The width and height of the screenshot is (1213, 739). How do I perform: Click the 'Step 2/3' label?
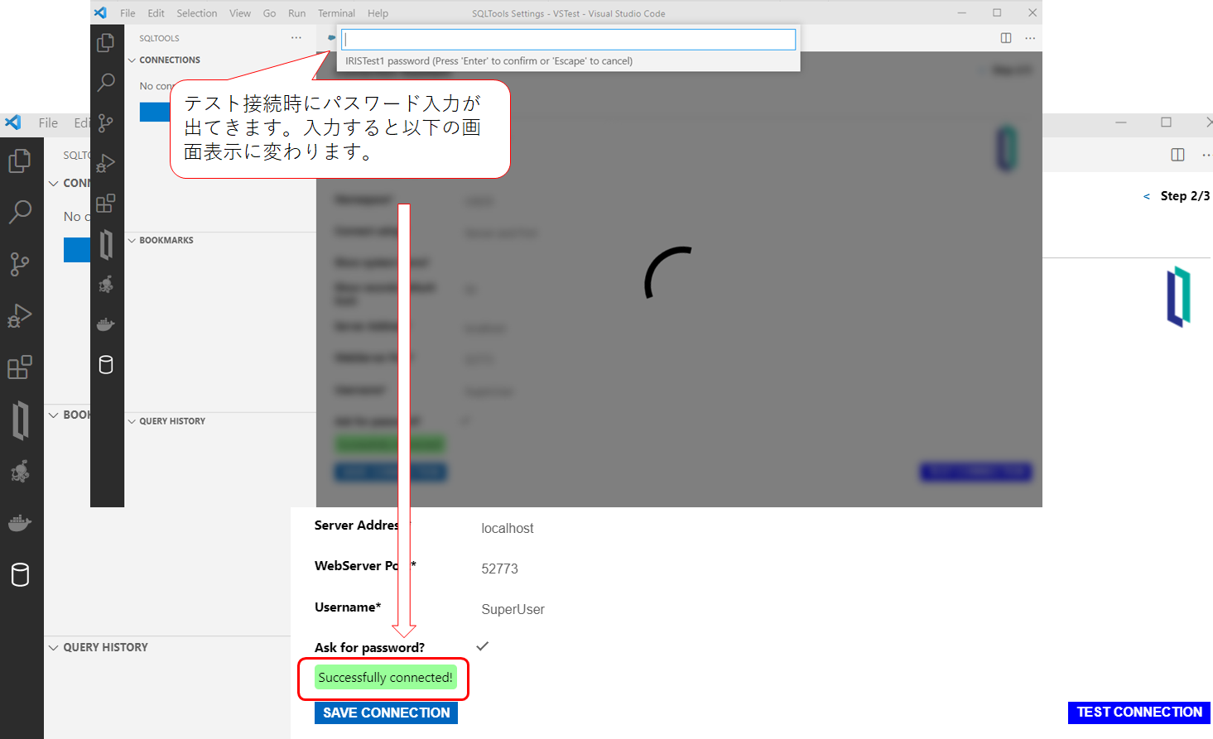click(x=1185, y=196)
